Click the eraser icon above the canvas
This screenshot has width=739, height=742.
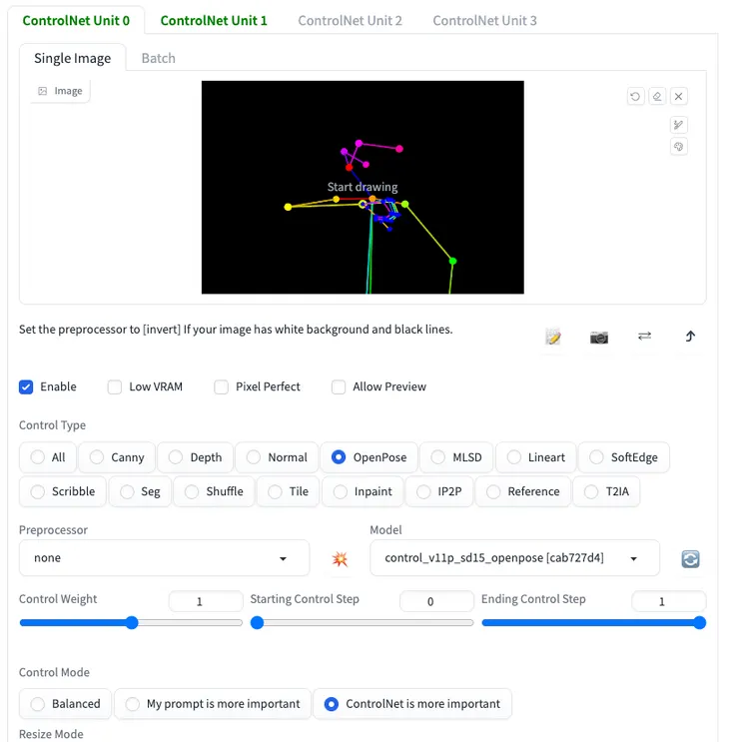click(657, 97)
